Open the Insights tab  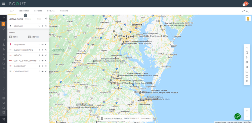tap(64, 11)
